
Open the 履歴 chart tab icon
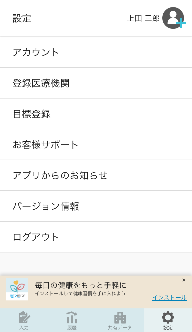point(72,317)
